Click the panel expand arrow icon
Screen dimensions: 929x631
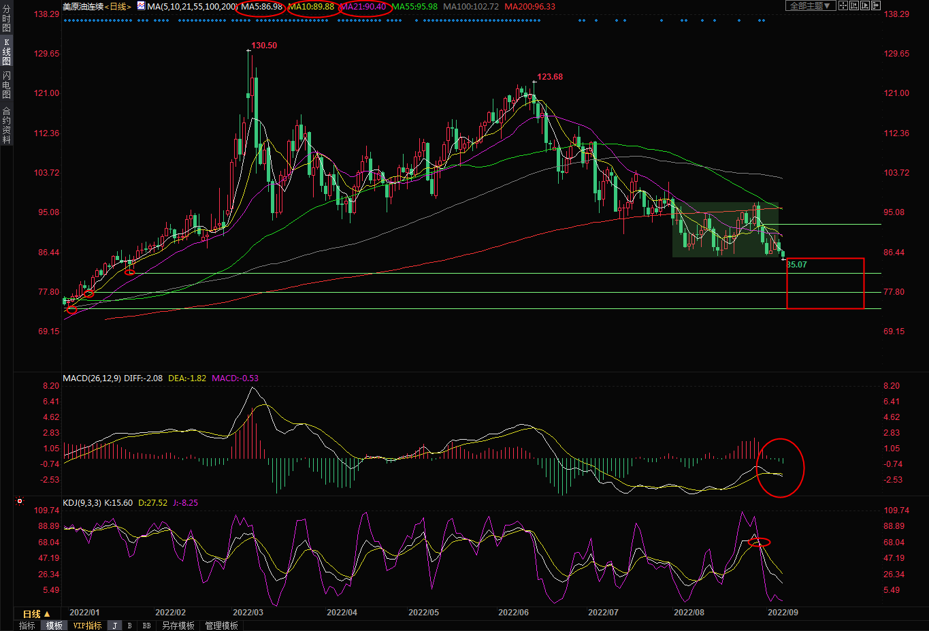(x=876, y=5)
